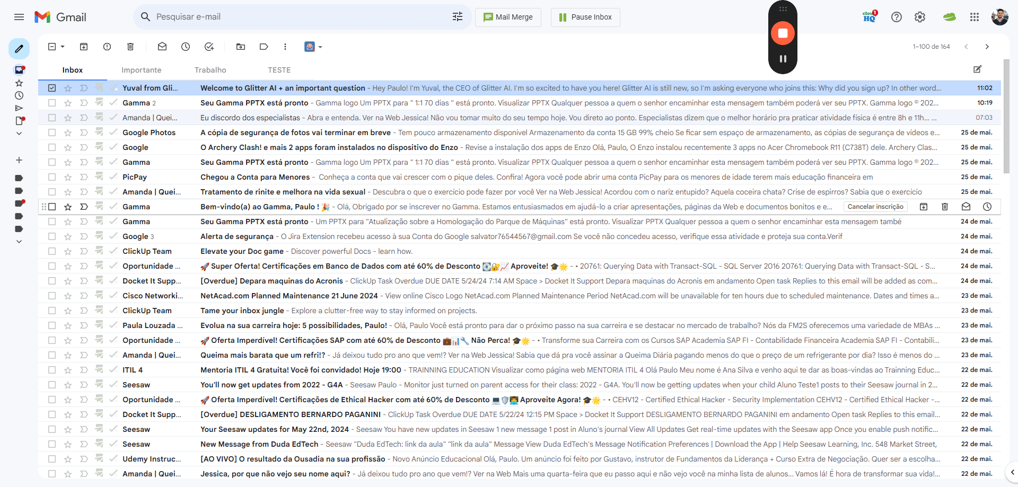This screenshot has height=487, width=1018.
Task: Click Cancelar inscrição on Gamma email
Action: pos(875,207)
